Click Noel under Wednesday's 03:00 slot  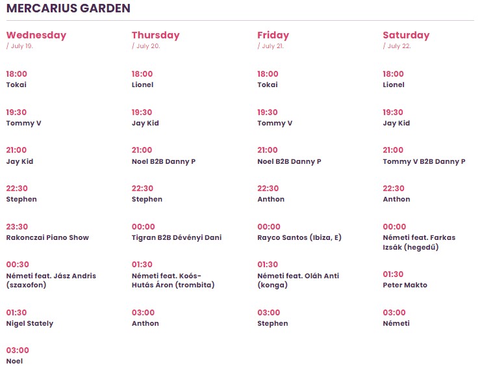14,361
